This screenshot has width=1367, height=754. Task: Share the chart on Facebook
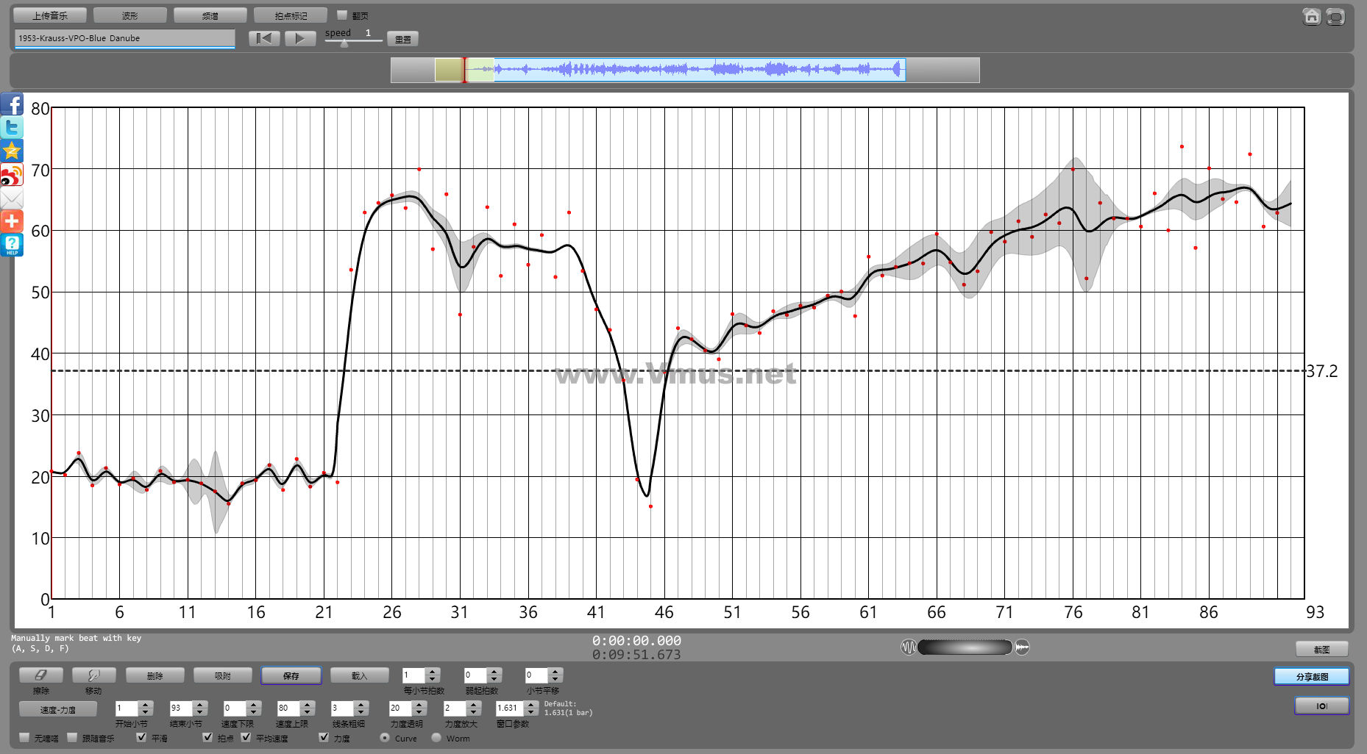pyautogui.click(x=12, y=104)
